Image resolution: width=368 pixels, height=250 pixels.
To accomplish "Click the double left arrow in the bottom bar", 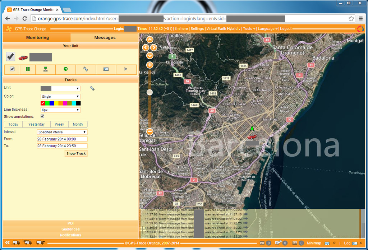I will pos(8,243).
